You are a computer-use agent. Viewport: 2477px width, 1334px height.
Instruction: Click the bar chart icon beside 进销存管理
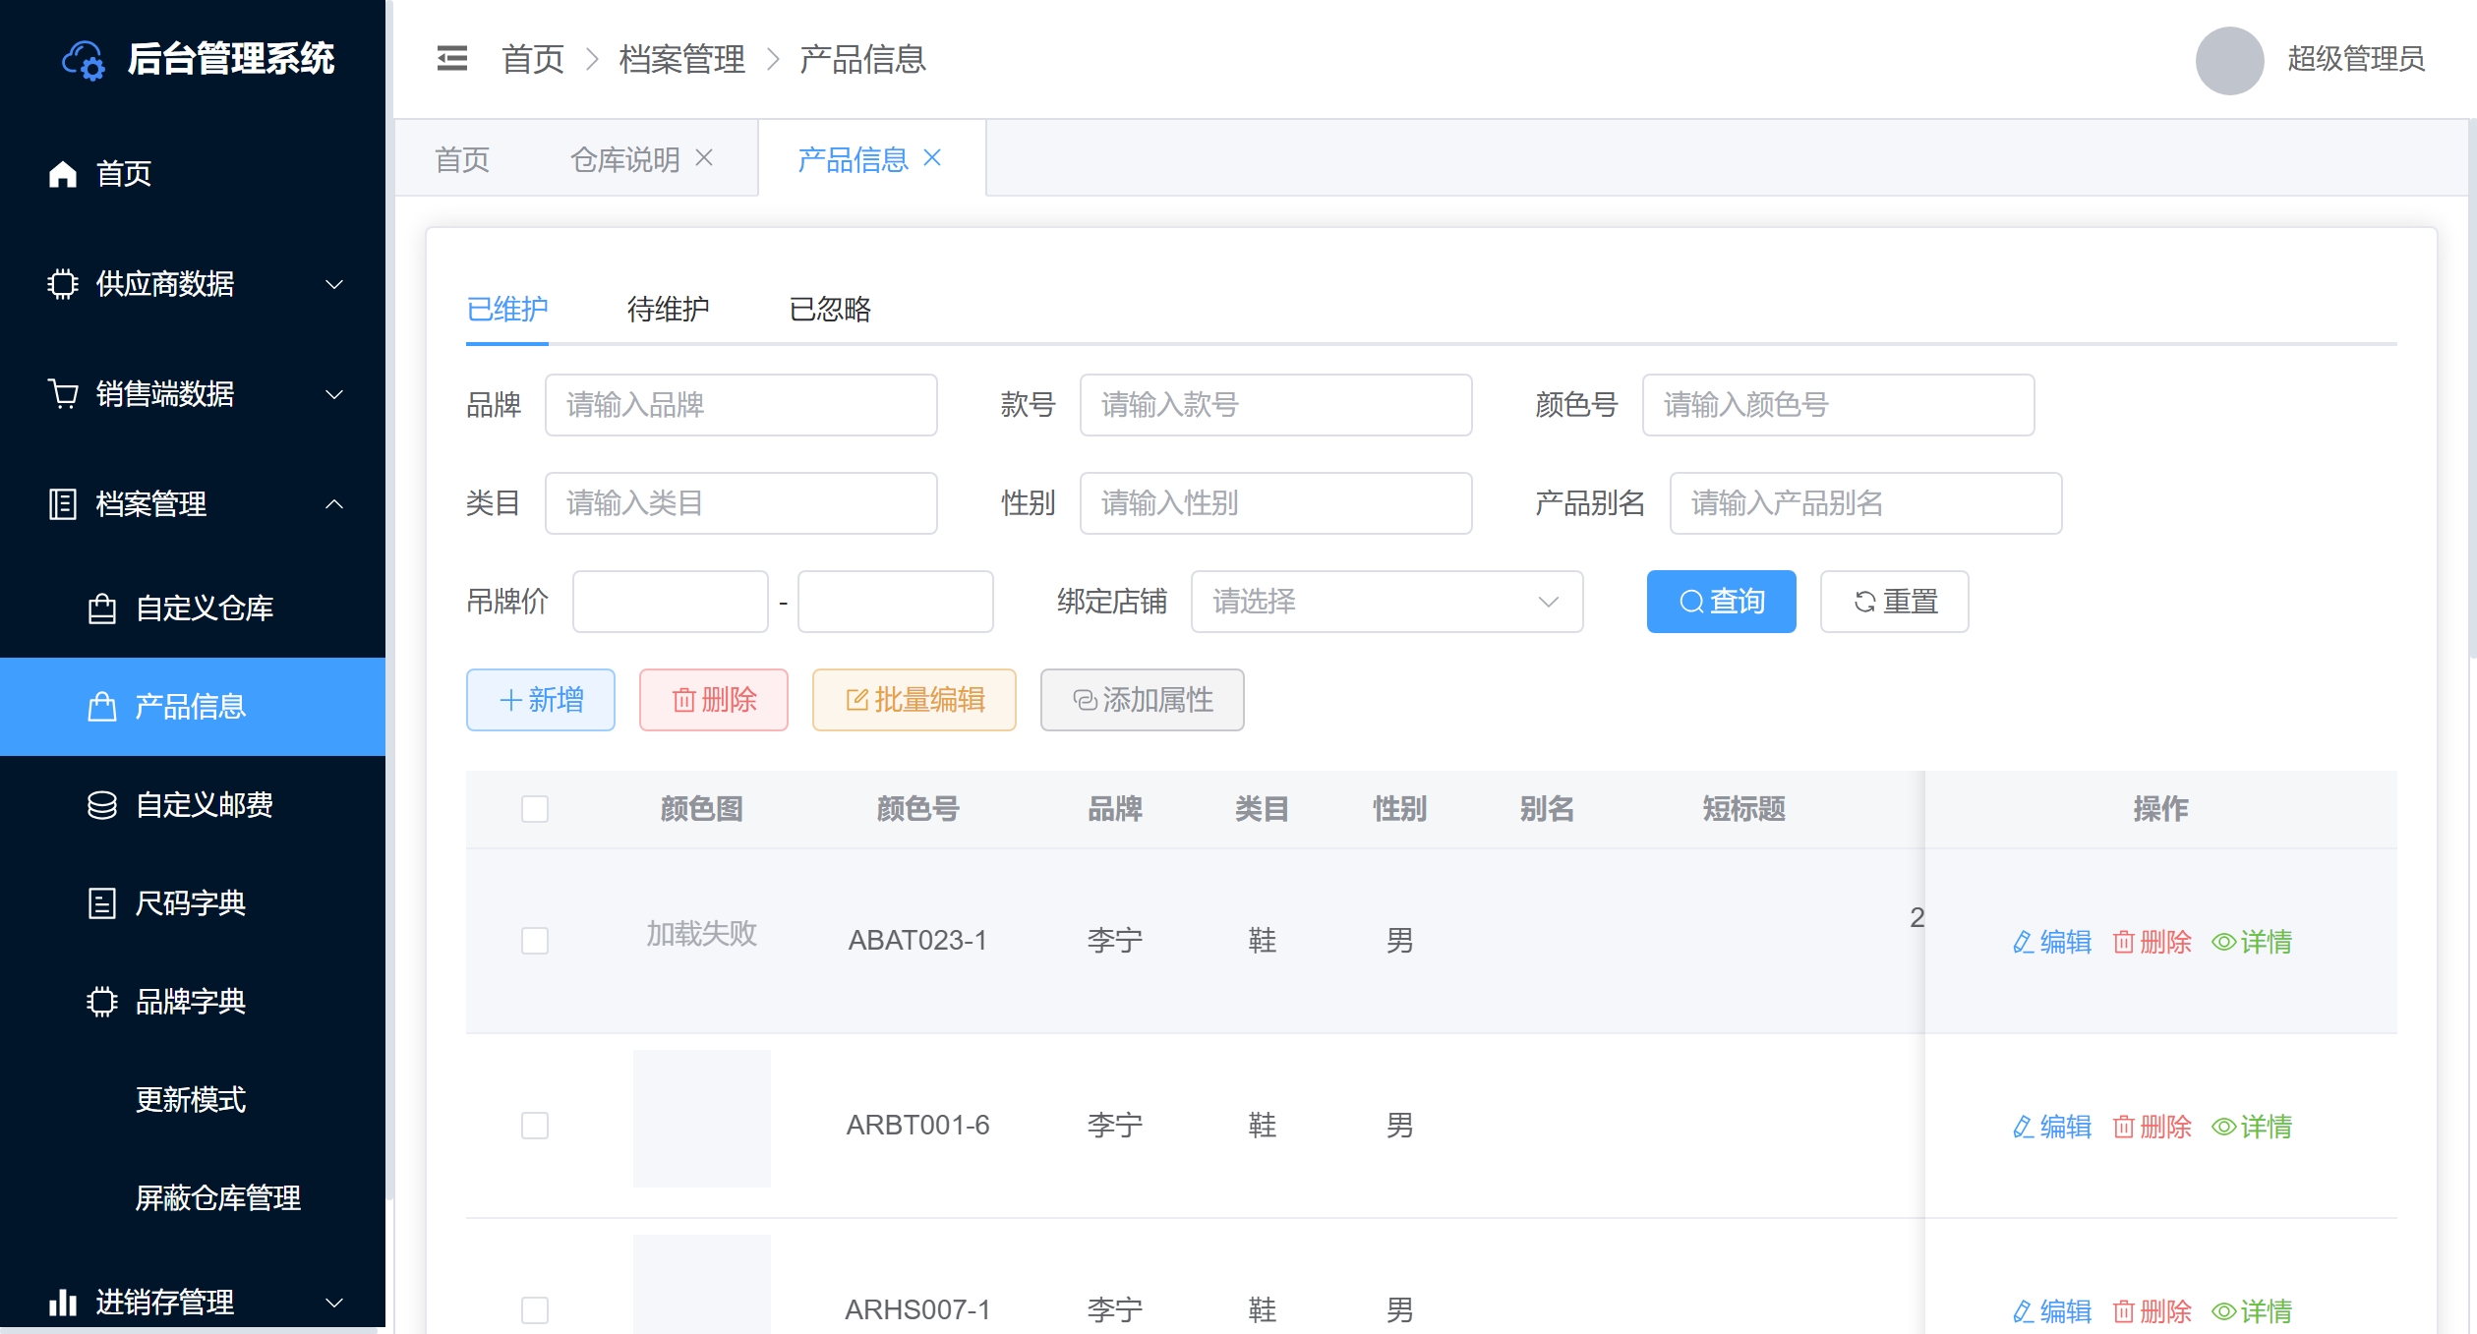[x=63, y=1303]
